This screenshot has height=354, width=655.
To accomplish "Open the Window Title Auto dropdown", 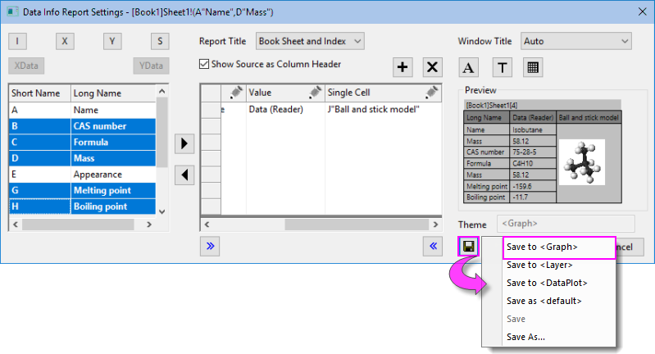I will tap(575, 41).
